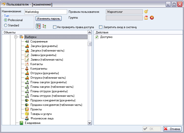Click the Планы отгрузок (документы) icon
This screenshot has width=184, height=133.
click(x=27, y=91)
